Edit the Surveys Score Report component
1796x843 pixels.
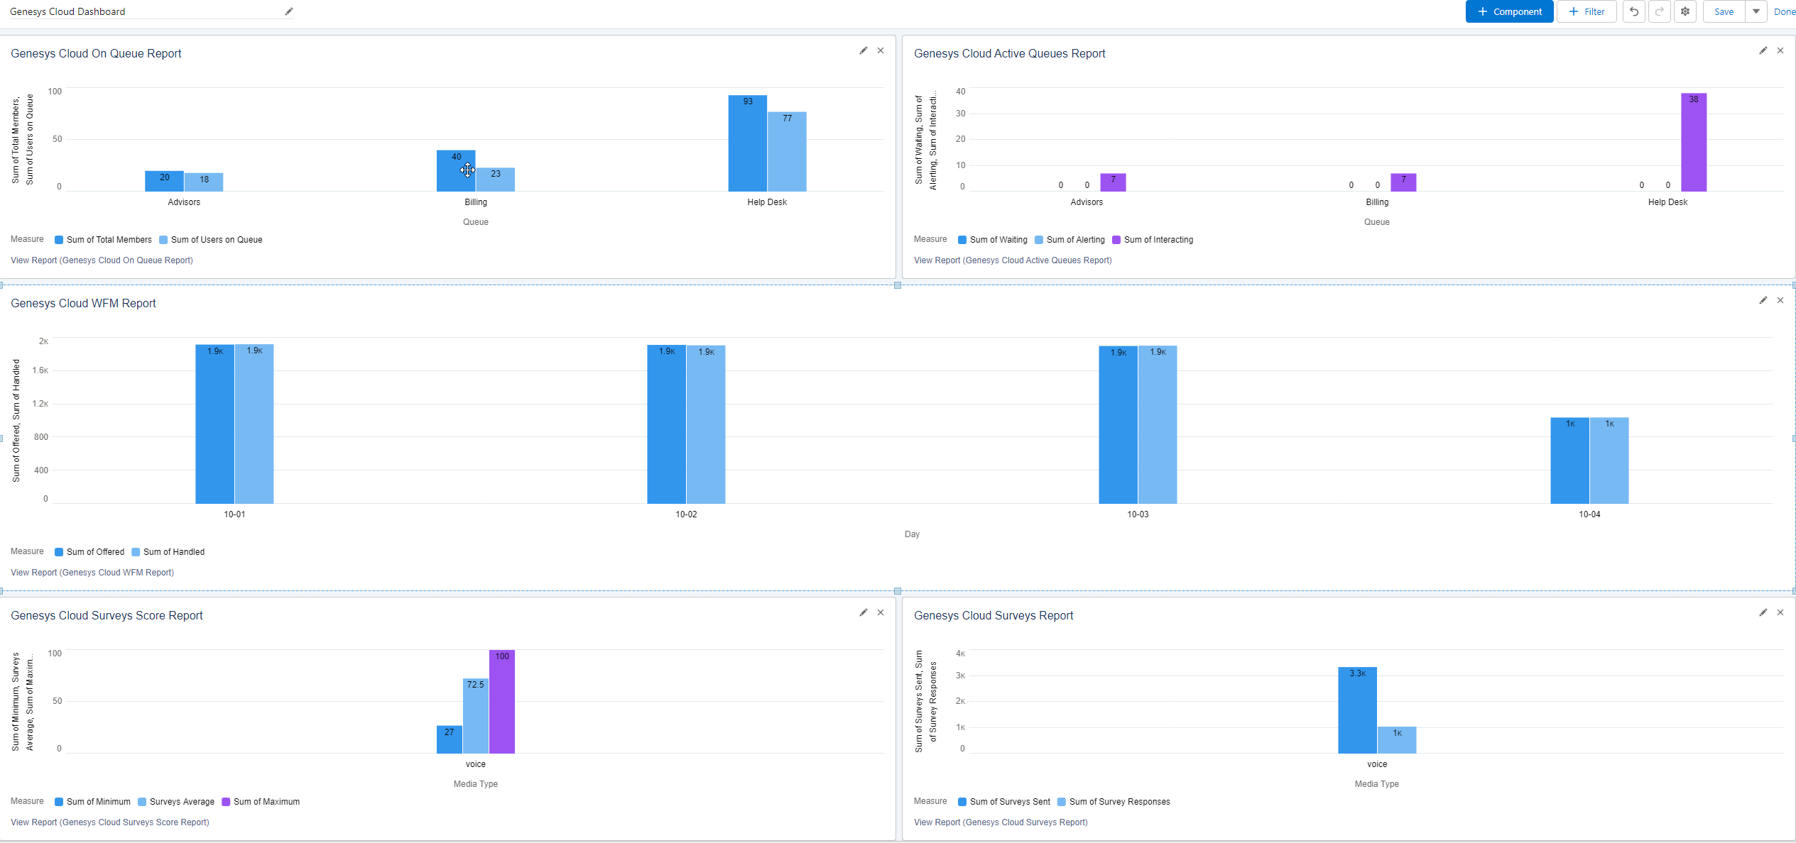pos(863,612)
